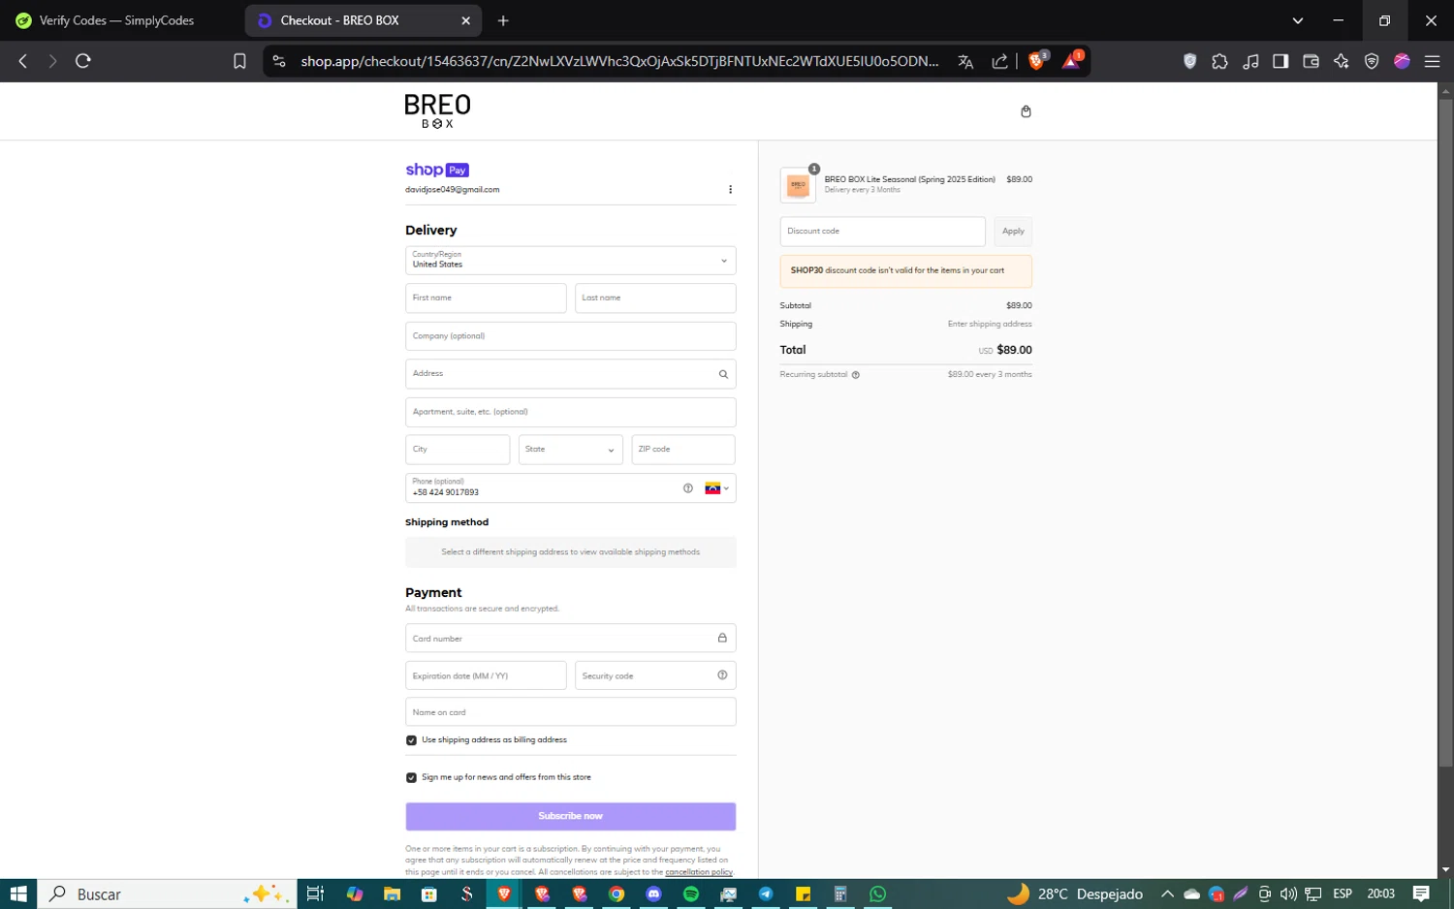Open the browser profile avatar
Screen dimensions: 1454x909
click(1402, 61)
